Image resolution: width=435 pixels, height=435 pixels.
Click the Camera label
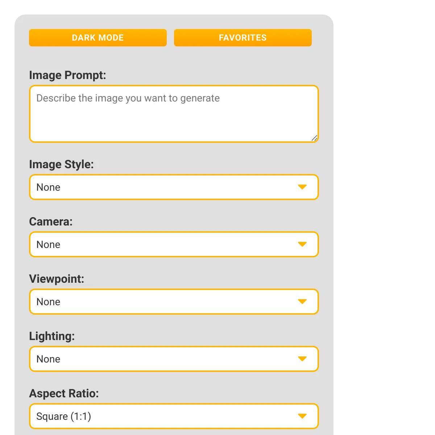click(x=51, y=221)
